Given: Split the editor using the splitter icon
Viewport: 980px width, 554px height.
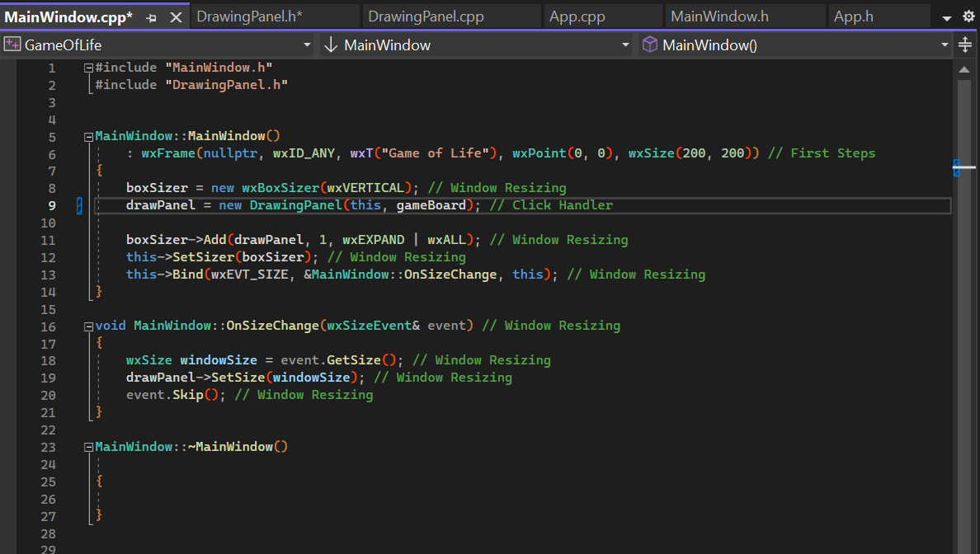Looking at the screenshot, I should coord(965,45).
